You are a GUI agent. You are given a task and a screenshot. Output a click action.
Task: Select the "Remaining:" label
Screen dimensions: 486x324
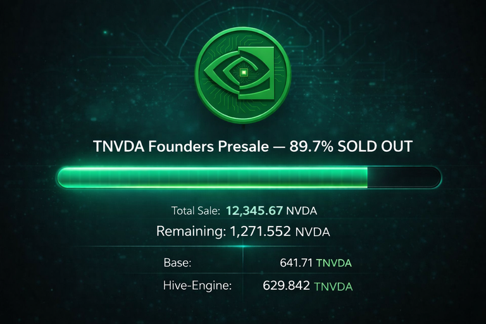(189, 232)
